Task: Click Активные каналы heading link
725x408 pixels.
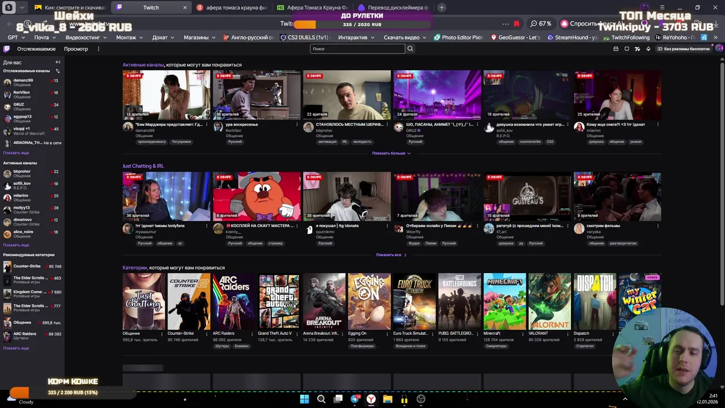Action: (x=143, y=65)
